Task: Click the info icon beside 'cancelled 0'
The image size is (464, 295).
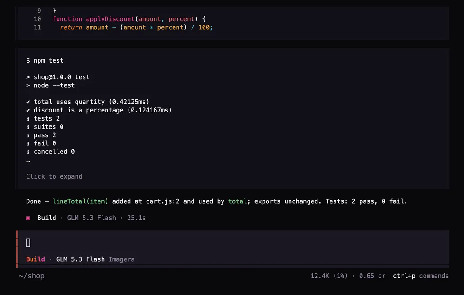Action: point(28,152)
